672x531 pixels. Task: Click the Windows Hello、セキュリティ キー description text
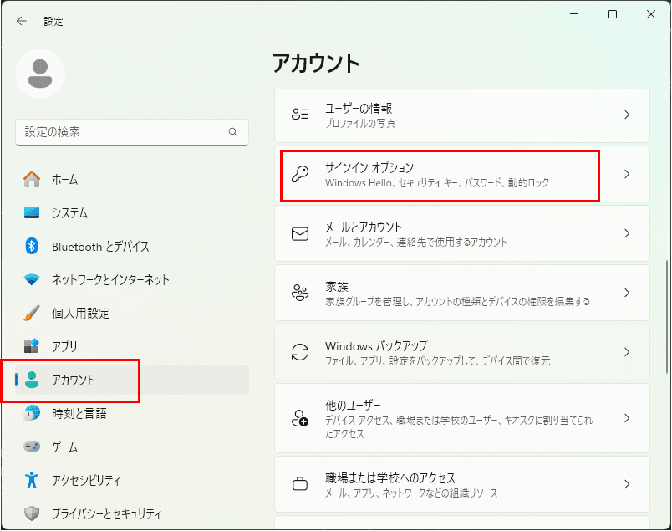click(437, 183)
